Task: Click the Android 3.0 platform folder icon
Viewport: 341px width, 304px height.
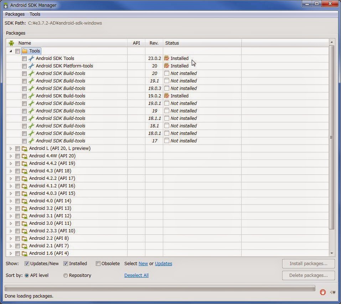Action: [25, 224]
